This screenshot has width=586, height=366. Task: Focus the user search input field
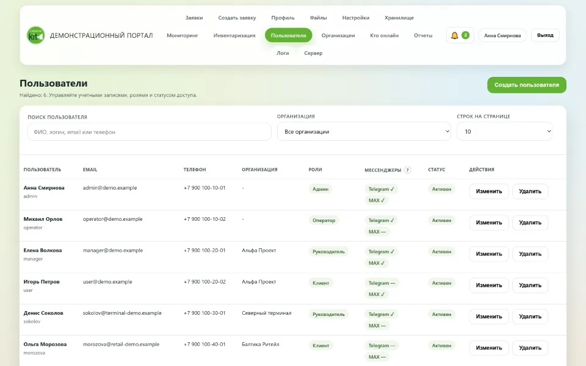tap(150, 132)
